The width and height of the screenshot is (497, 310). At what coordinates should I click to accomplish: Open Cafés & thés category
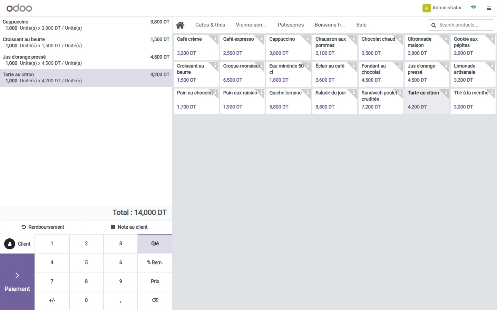tap(210, 25)
